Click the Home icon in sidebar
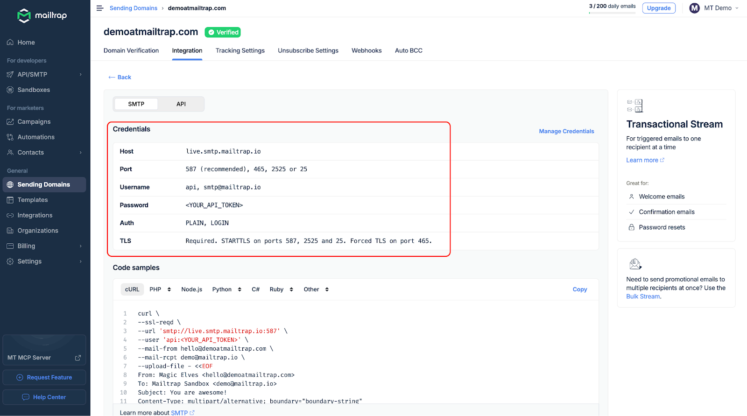 (10, 42)
